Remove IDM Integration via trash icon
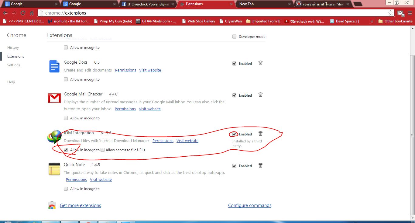This screenshot has width=415, height=223. pos(260,134)
